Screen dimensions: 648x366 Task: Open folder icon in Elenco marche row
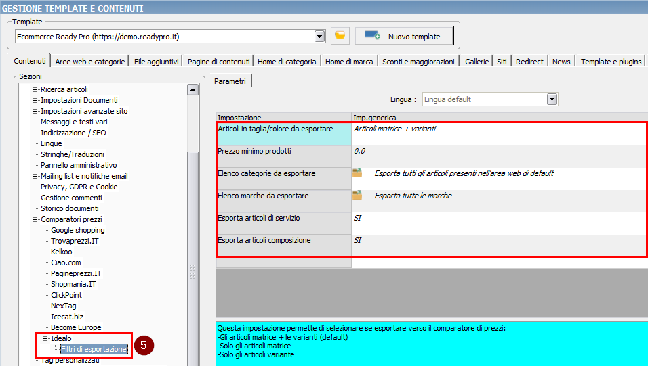pos(357,195)
